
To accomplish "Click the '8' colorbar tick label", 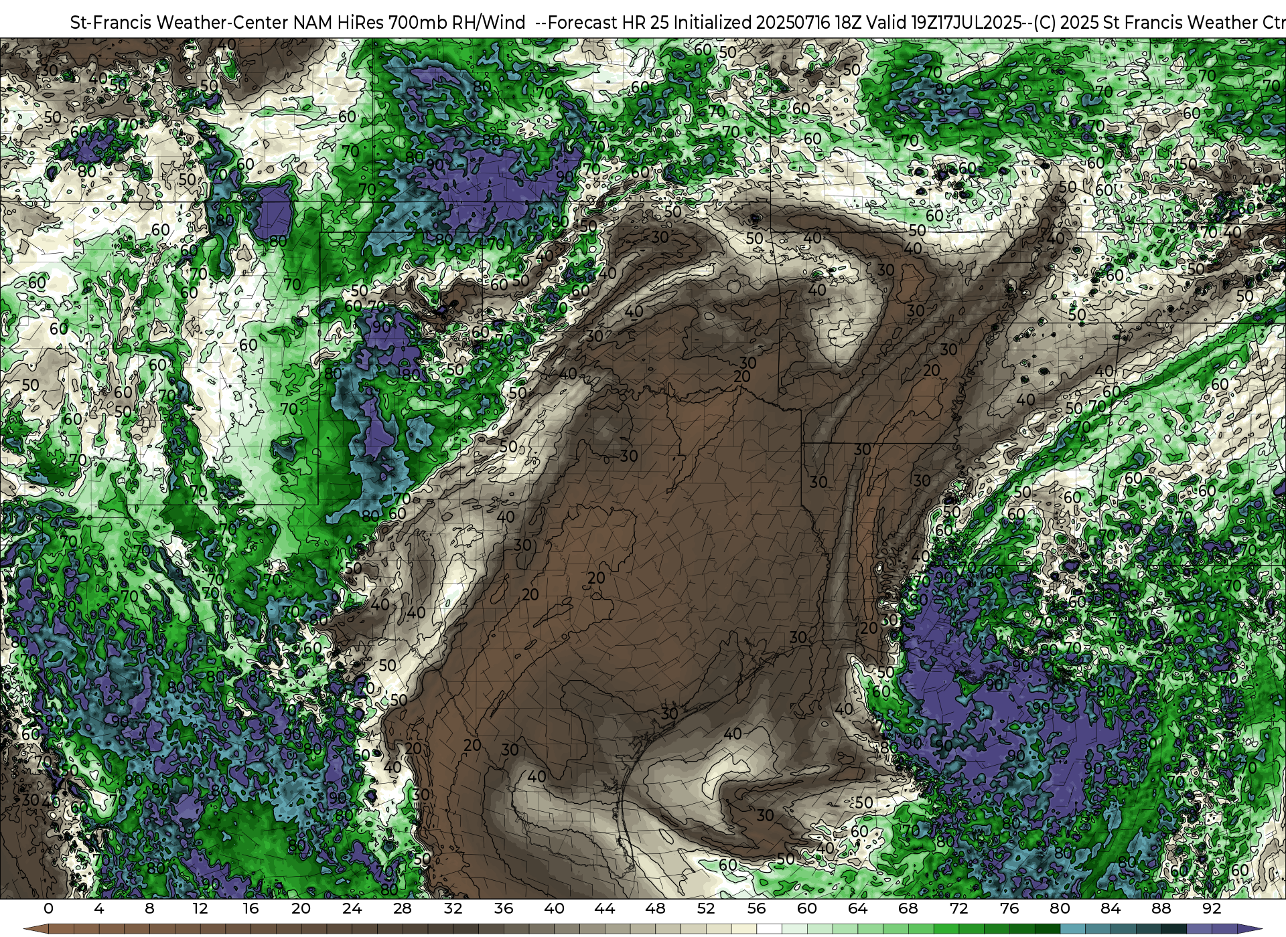I will [149, 909].
